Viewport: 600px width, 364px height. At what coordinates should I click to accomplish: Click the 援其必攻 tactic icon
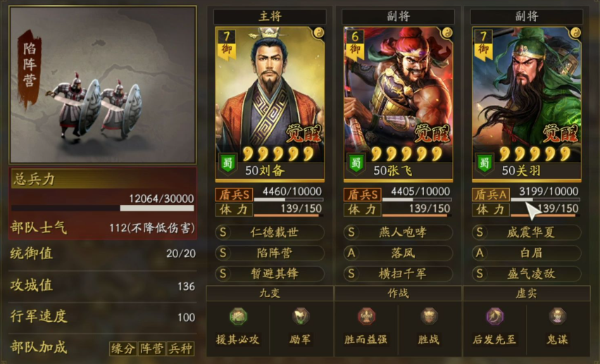[x=238, y=317]
